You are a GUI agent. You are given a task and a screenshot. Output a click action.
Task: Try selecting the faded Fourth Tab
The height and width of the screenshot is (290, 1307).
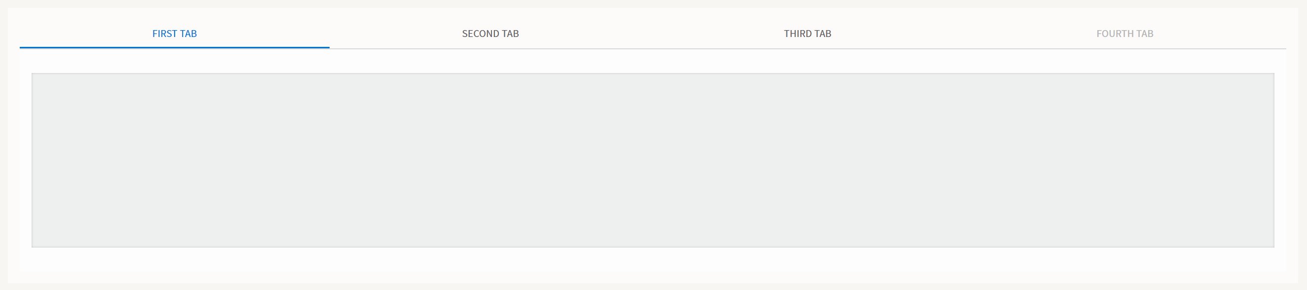(x=1124, y=34)
